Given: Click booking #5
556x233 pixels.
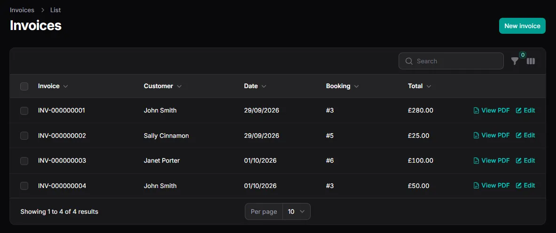Looking at the screenshot, I should tap(330, 135).
